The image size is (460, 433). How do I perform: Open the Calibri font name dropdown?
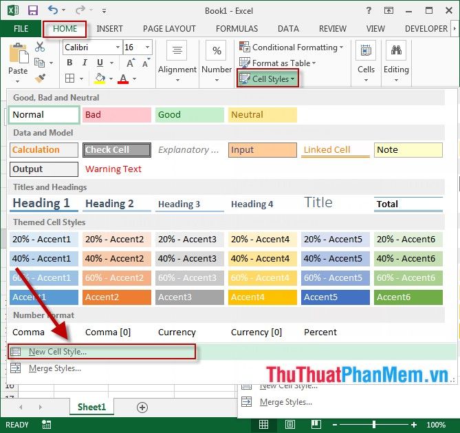tap(118, 47)
